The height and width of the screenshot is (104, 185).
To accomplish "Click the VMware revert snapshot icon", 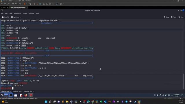I will (x=37, y=4).
